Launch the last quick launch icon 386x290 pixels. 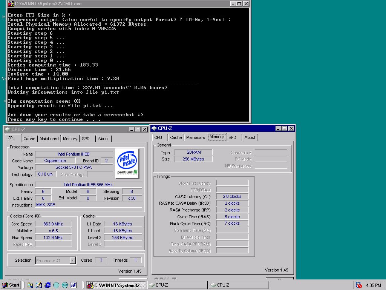point(74,285)
